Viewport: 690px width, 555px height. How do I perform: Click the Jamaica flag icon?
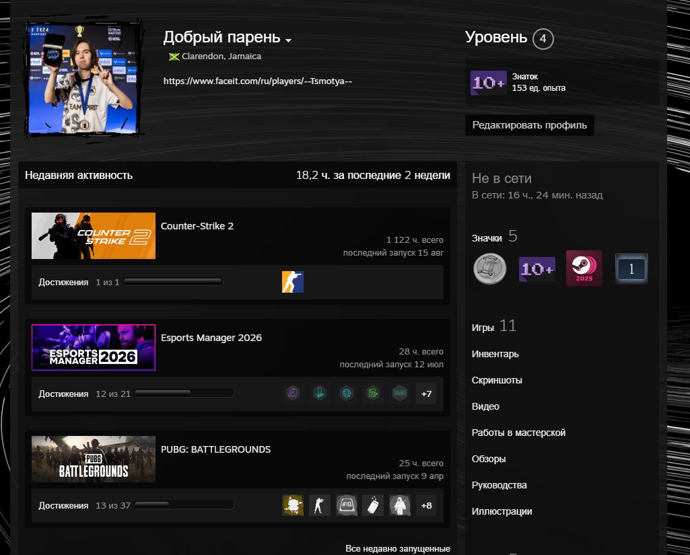(174, 57)
